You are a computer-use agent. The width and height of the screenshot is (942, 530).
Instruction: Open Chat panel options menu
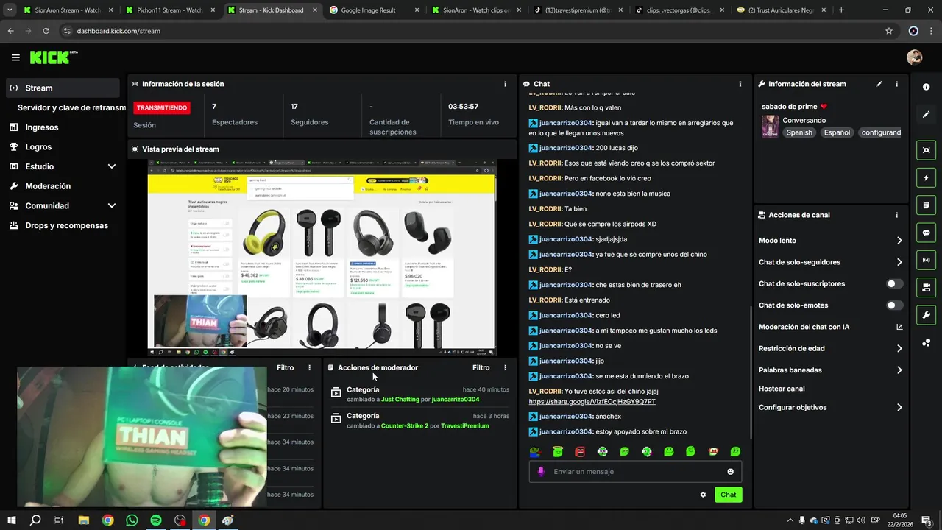740,84
